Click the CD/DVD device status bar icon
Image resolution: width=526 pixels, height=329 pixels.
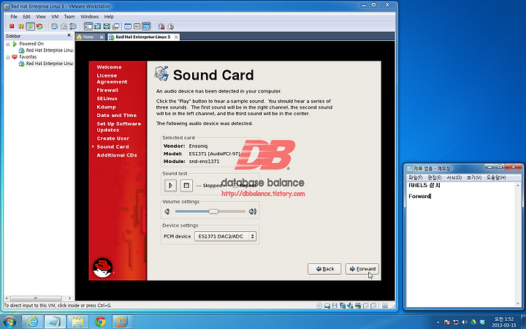point(320,306)
